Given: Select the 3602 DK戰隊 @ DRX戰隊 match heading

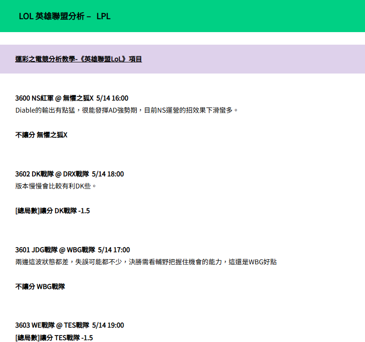Looking at the screenshot, I should point(69,174).
